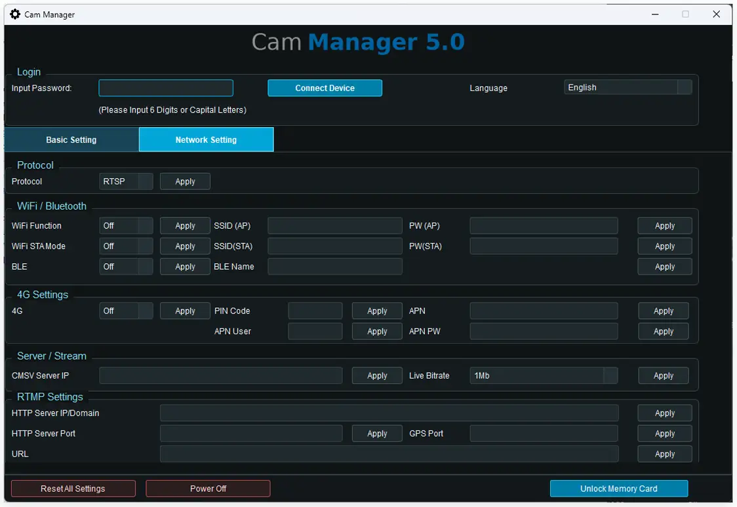
Task: Open the 4G on/off dropdown
Action: coord(126,310)
